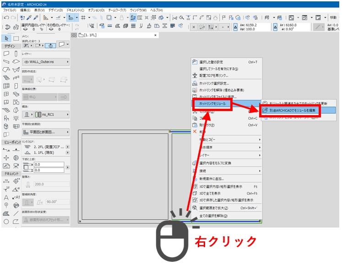Open the オプション(O) menu

[96, 10]
